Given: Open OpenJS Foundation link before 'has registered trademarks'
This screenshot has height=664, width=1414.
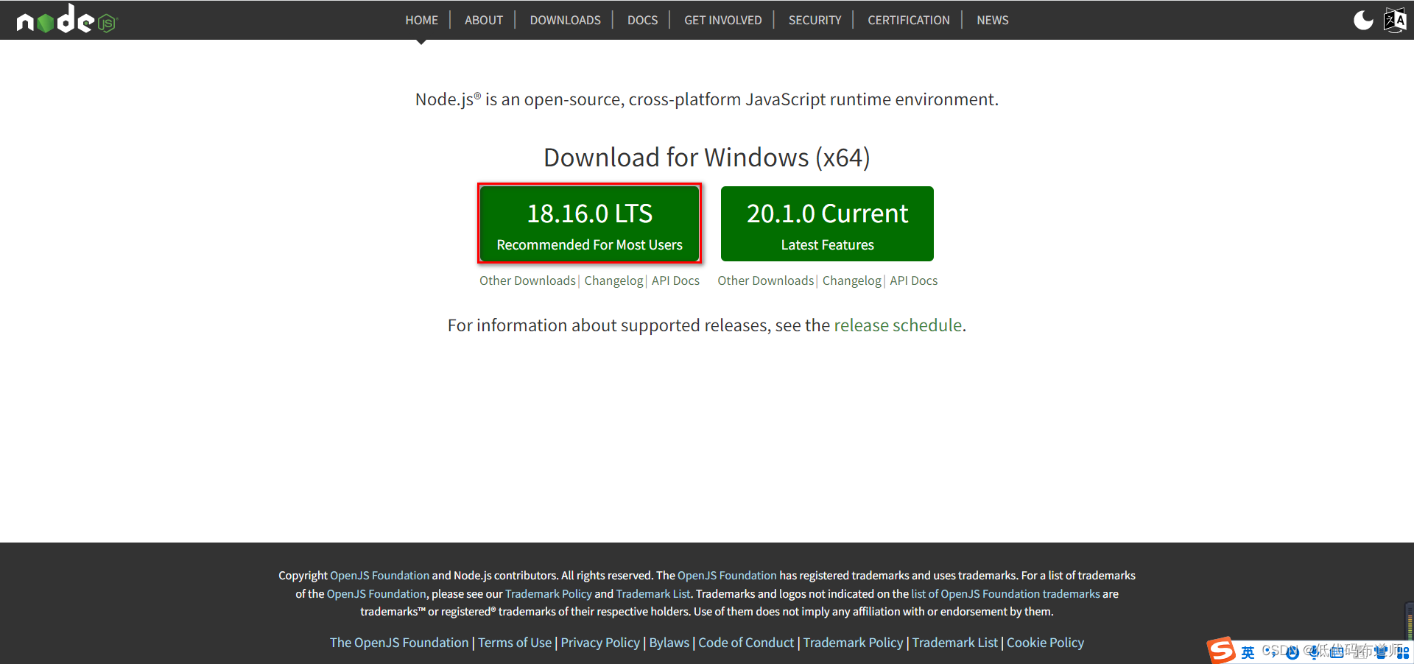Looking at the screenshot, I should point(727,576).
